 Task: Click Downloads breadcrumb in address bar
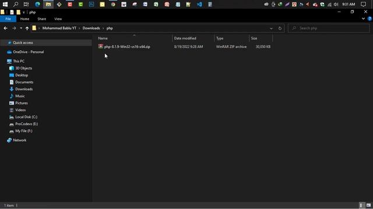point(92,28)
